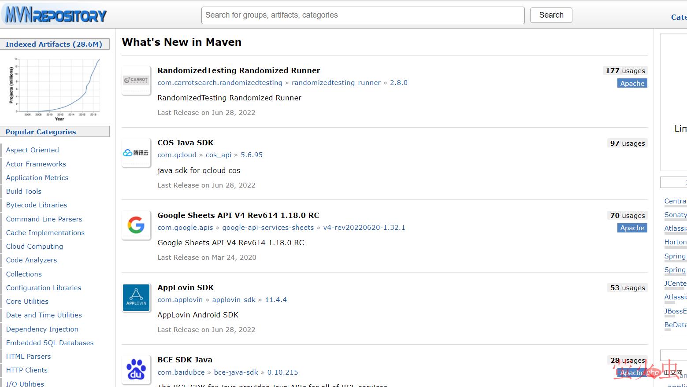The height and width of the screenshot is (387, 687).
Task: Open the AppLovin SDK logo icon
Action: 136,298
